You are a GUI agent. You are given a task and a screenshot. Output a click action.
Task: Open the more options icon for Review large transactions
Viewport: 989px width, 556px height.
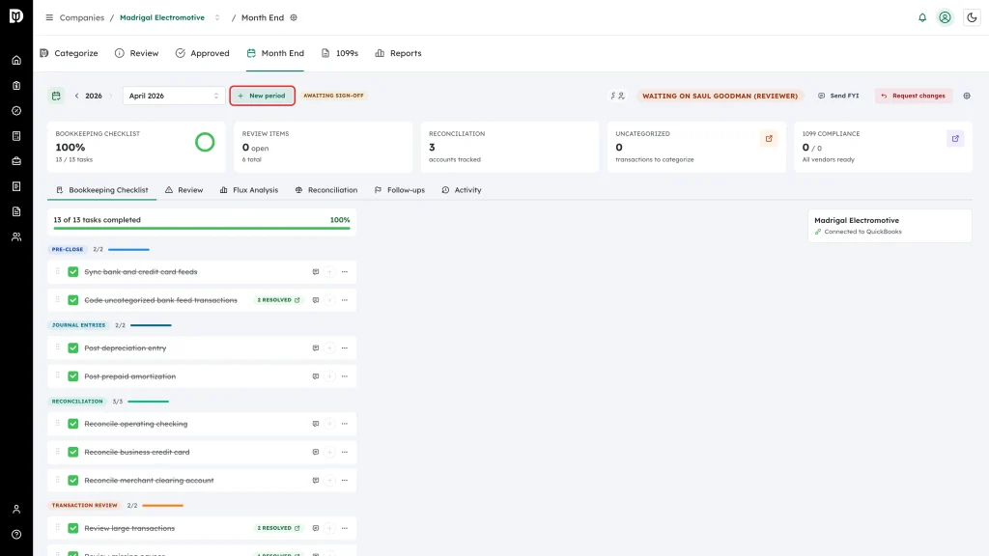[x=345, y=528]
